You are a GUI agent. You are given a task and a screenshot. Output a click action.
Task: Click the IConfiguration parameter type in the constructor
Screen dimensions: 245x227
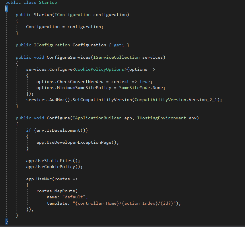(x=72, y=15)
